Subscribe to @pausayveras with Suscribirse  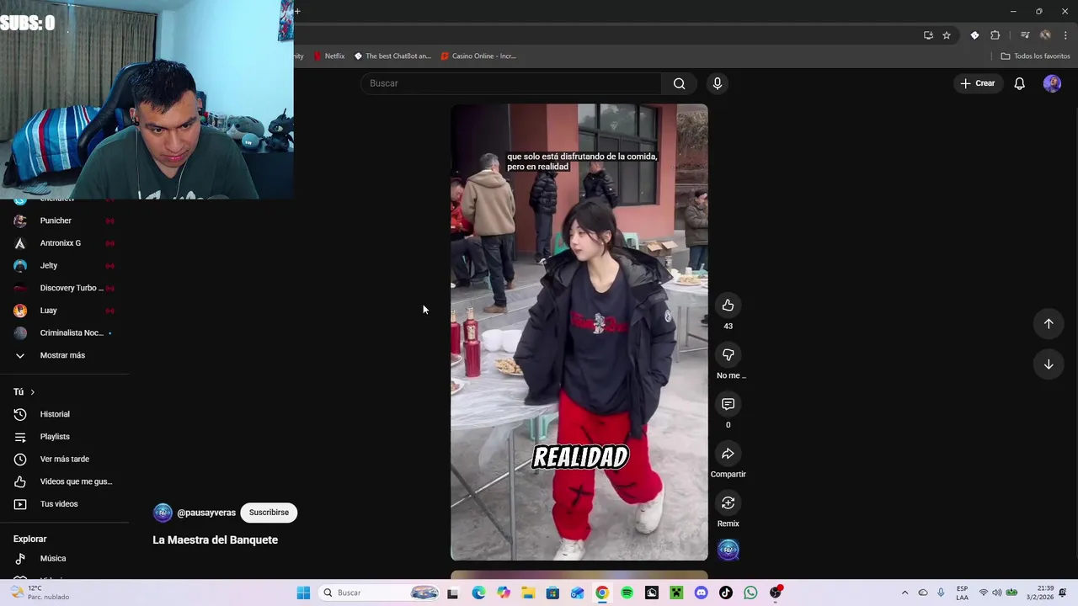coord(269,513)
